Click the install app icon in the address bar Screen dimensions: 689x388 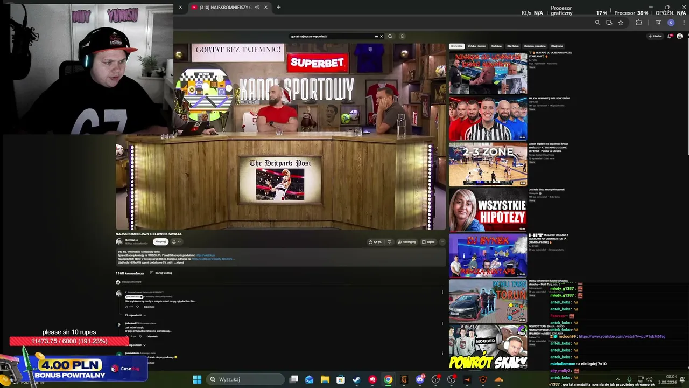[x=609, y=23]
